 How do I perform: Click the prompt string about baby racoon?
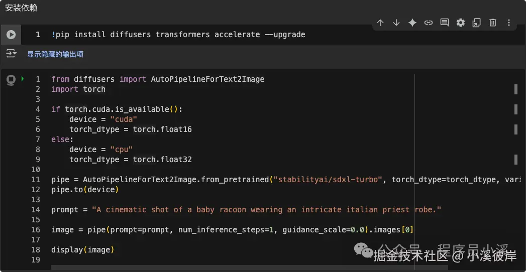coord(267,210)
